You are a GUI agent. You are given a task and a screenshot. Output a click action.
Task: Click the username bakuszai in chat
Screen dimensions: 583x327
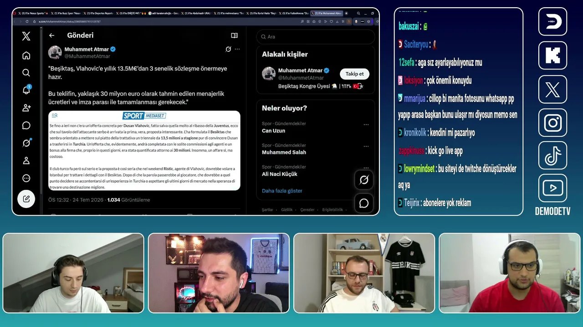[408, 27]
